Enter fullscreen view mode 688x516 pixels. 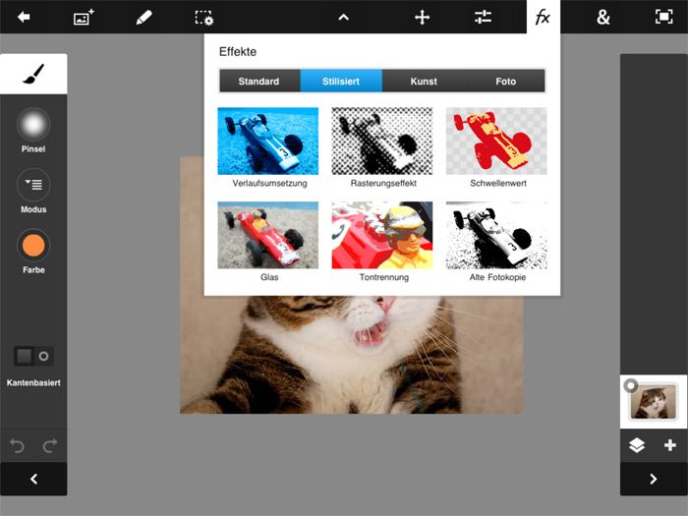pyautogui.click(x=663, y=17)
